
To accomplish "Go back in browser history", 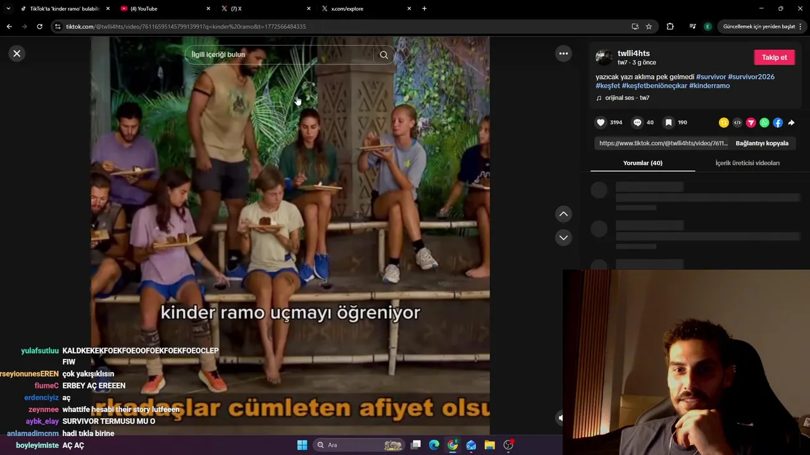I will tap(9, 27).
